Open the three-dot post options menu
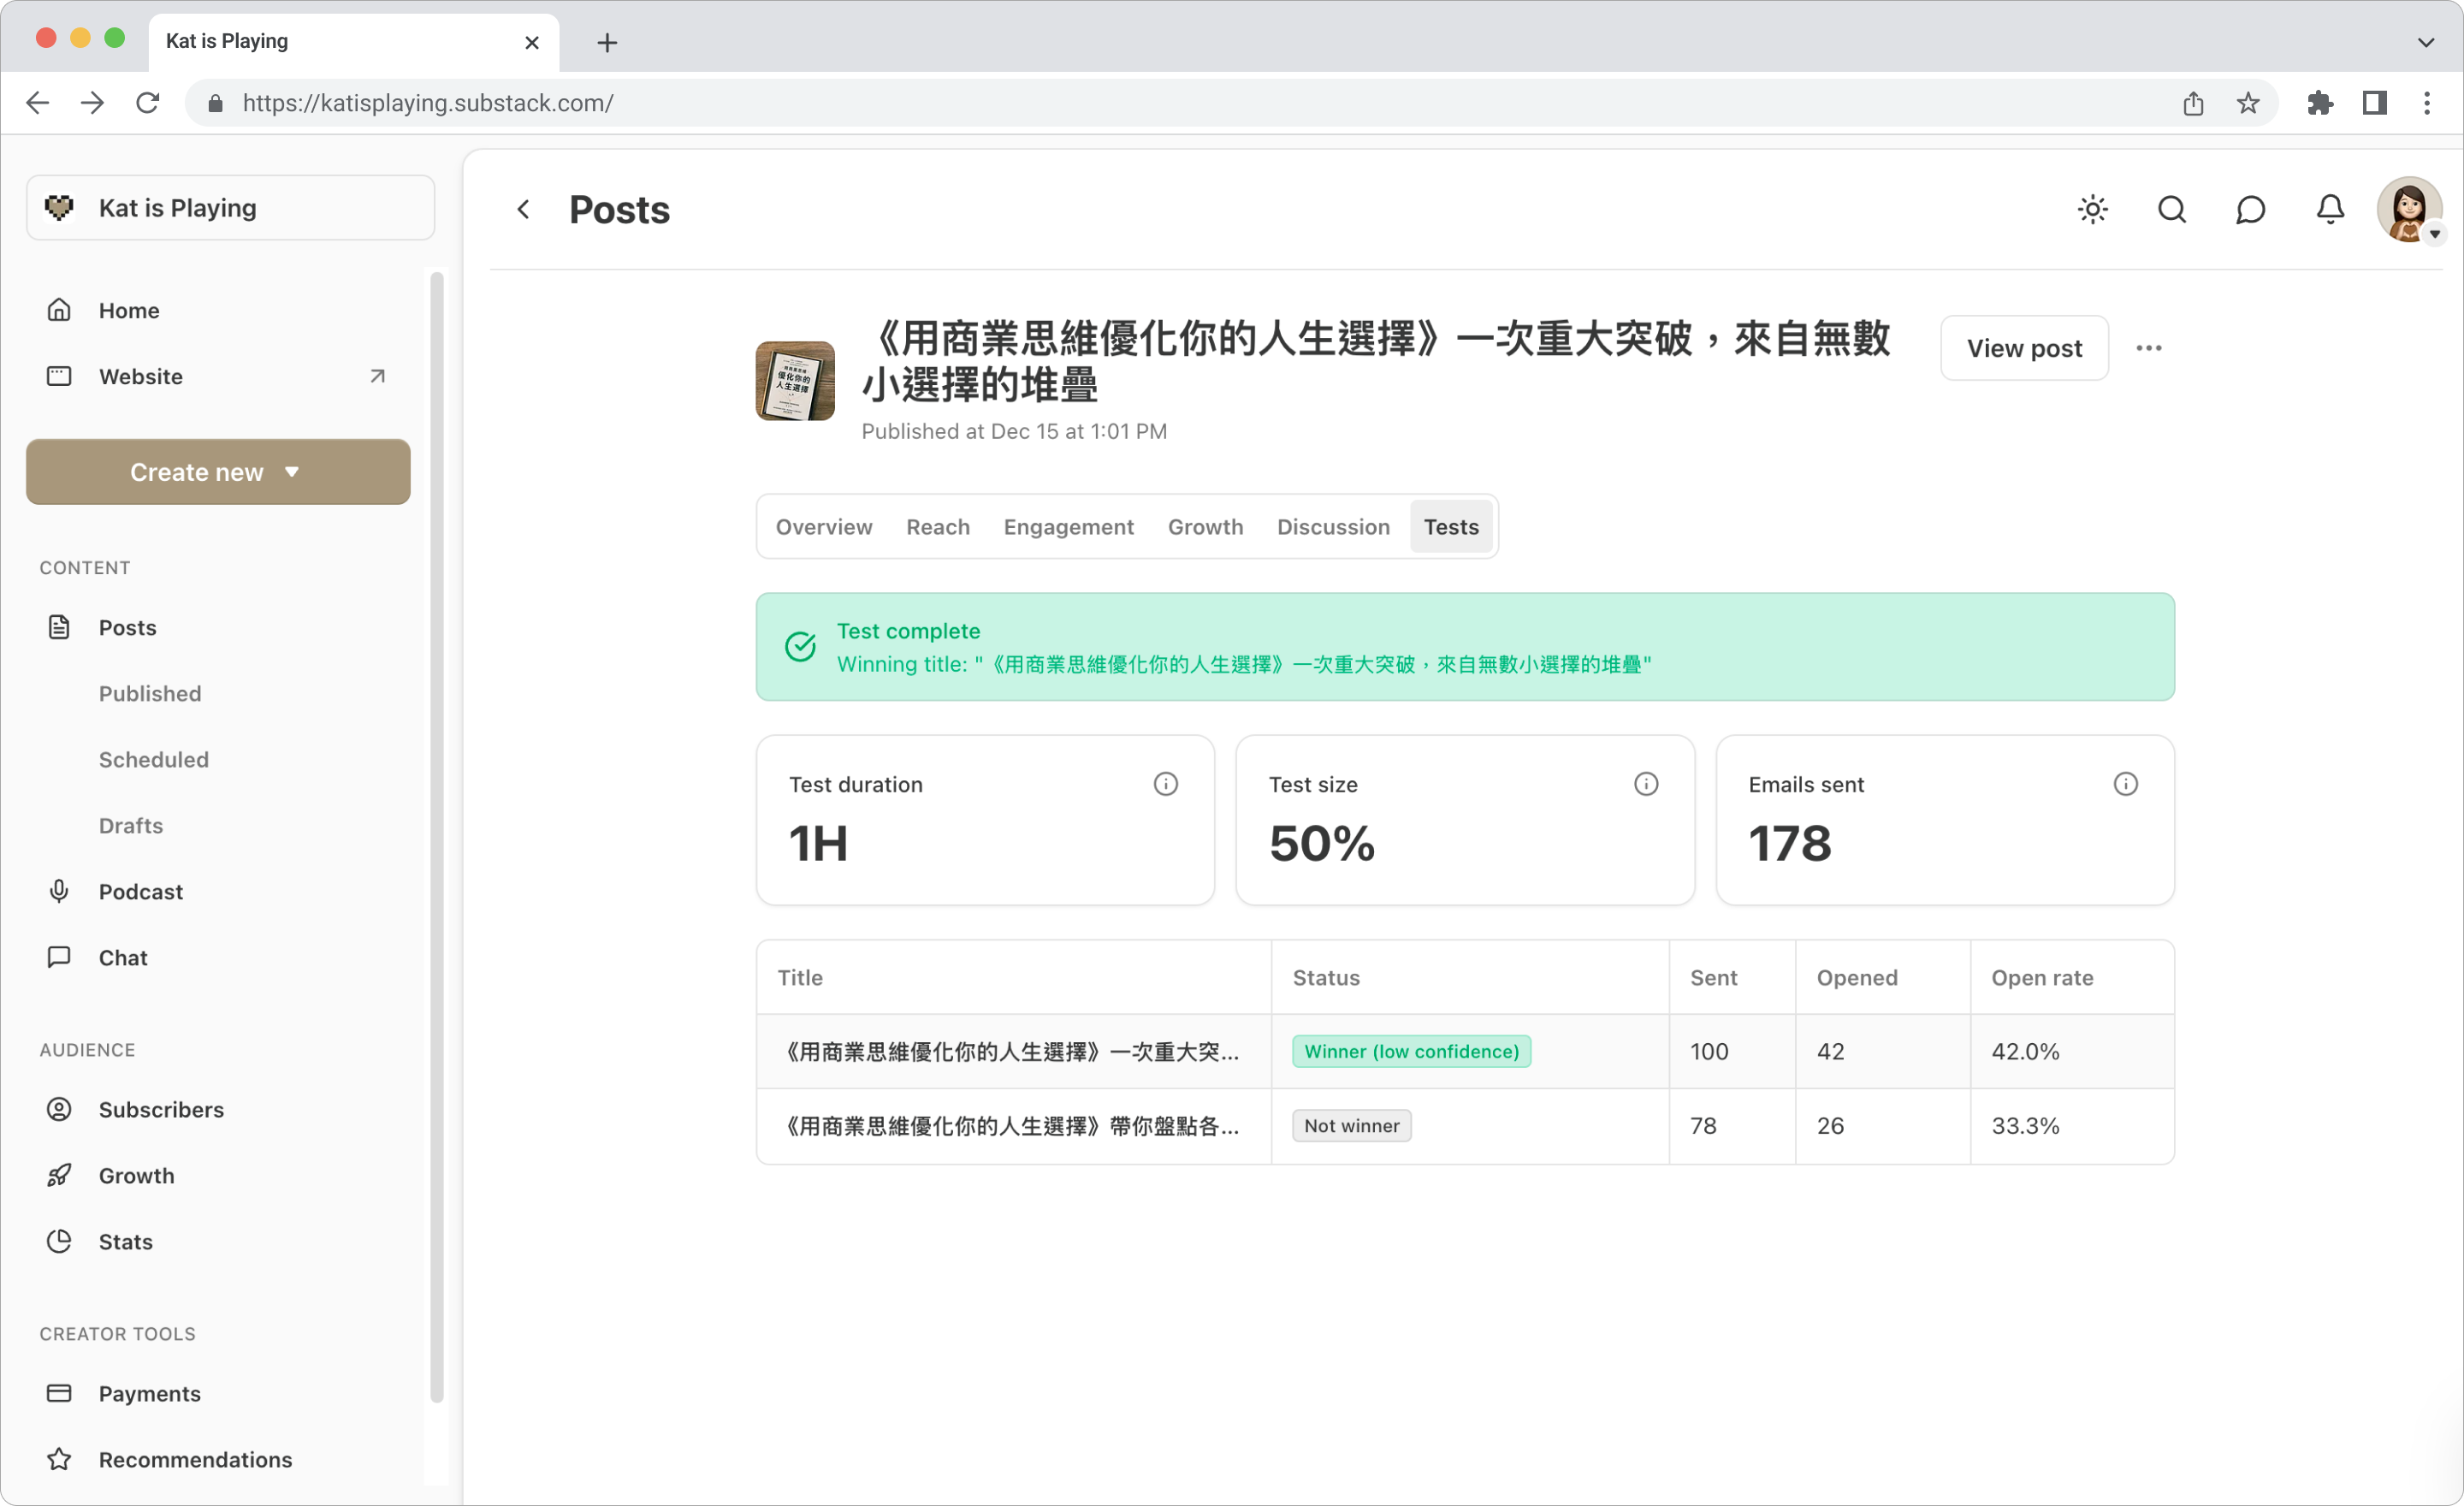 [x=2148, y=348]
